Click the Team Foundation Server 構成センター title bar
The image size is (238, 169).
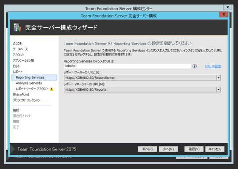[x=119, y=8]
